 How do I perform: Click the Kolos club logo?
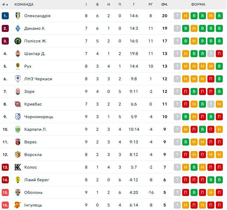point(18,167)
